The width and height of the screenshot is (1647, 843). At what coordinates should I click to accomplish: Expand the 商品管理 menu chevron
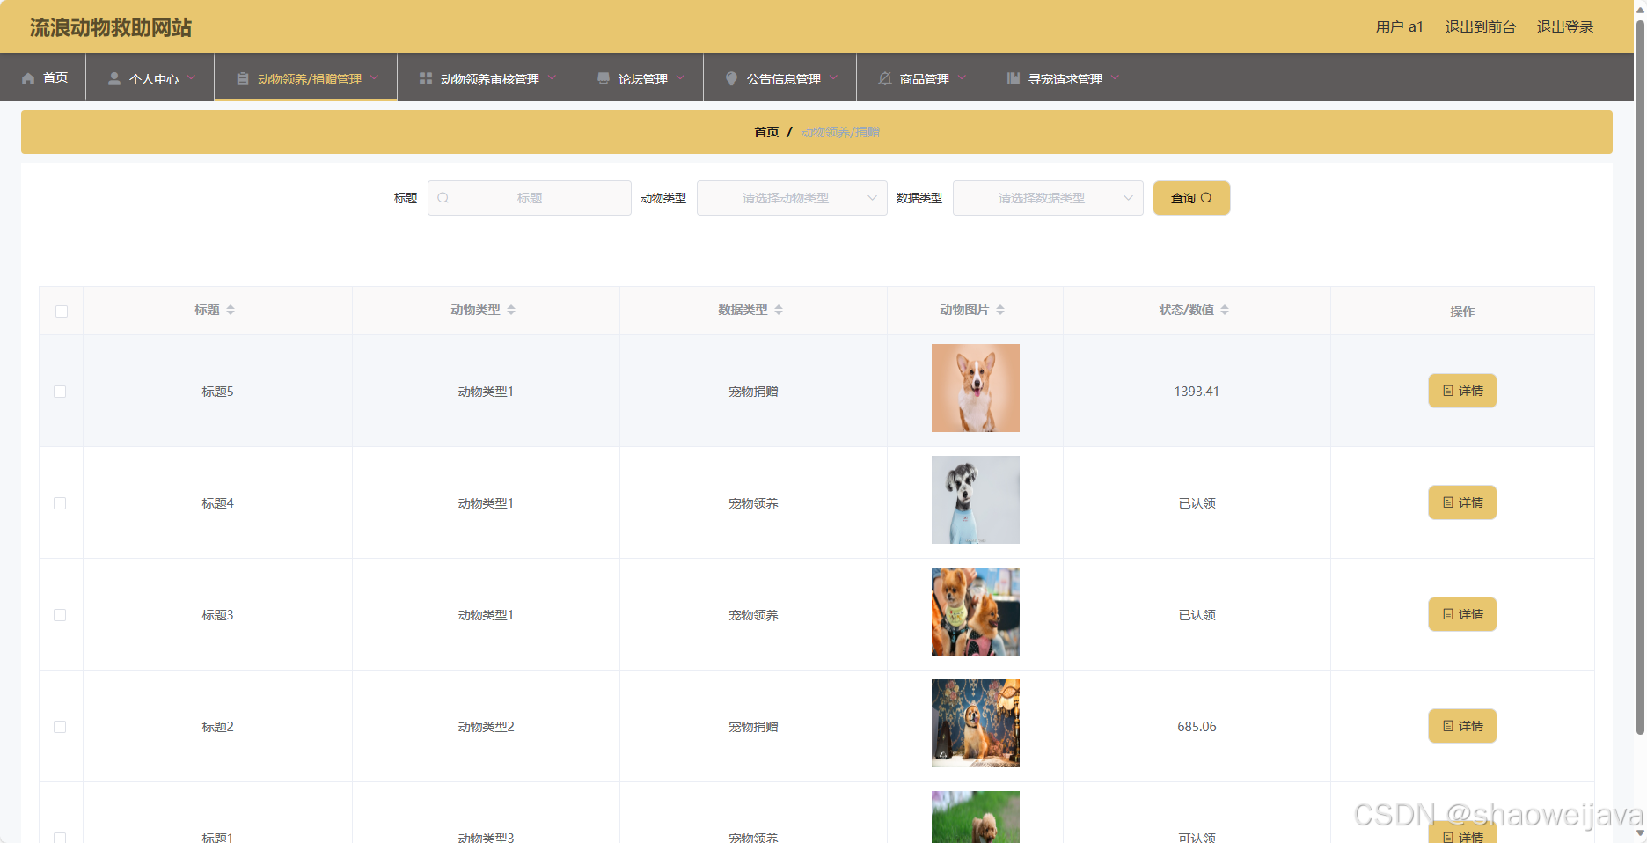(x=962, y=77)
